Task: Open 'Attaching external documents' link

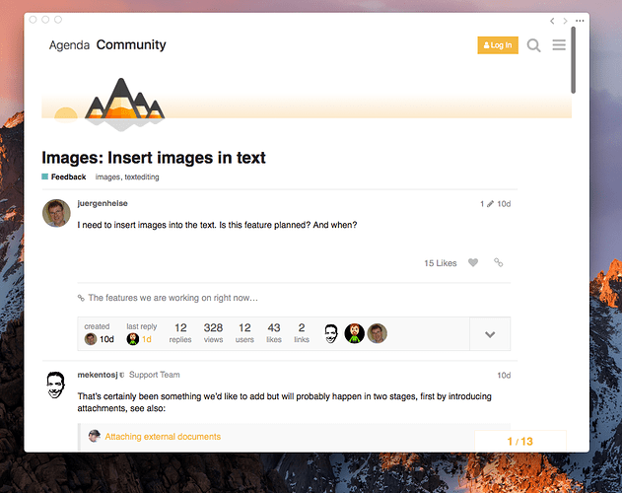Action: pyautogui.click(x=163, y=437)
